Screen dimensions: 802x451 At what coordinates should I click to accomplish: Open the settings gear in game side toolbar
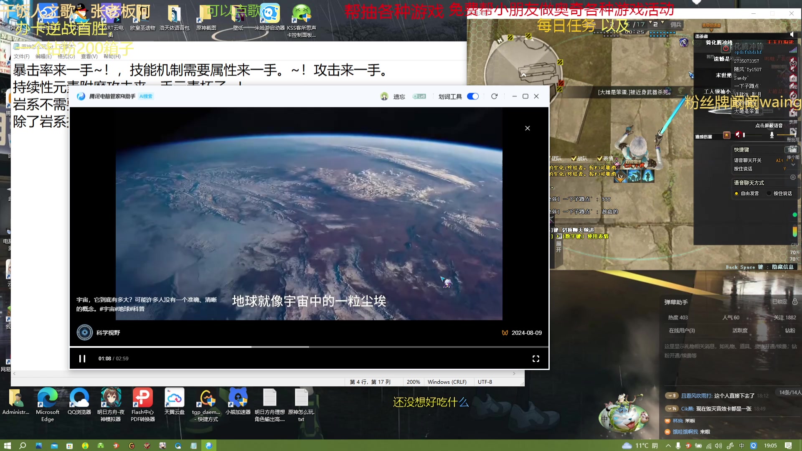click(793, 177)
